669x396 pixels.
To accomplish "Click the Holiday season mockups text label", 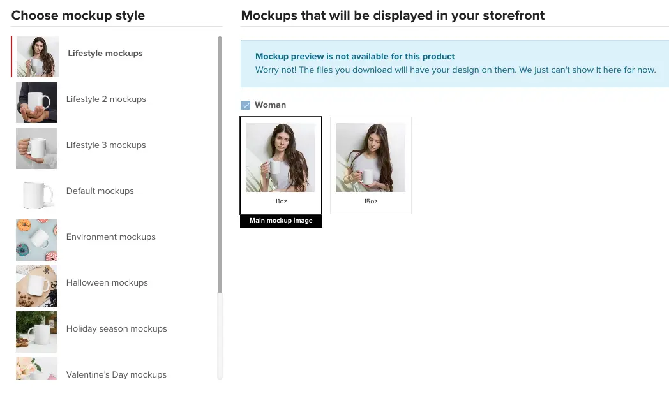I will coord(116,329).
